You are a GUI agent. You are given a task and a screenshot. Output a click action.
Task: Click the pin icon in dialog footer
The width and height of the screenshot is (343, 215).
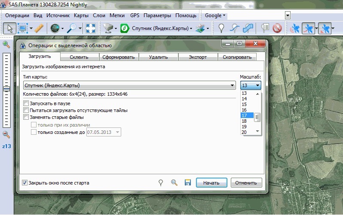(x=161, y=183)
